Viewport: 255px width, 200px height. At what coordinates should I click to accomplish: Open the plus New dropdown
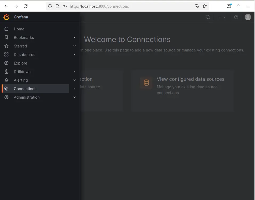(222, 17)
